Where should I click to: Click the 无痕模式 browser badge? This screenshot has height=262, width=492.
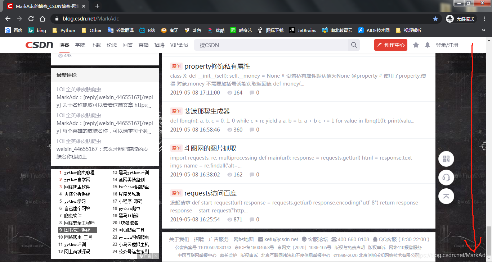point(461,18)
